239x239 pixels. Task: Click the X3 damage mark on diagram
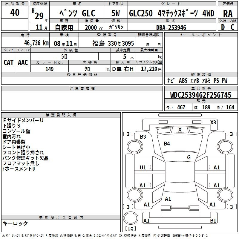pos(213,122)
